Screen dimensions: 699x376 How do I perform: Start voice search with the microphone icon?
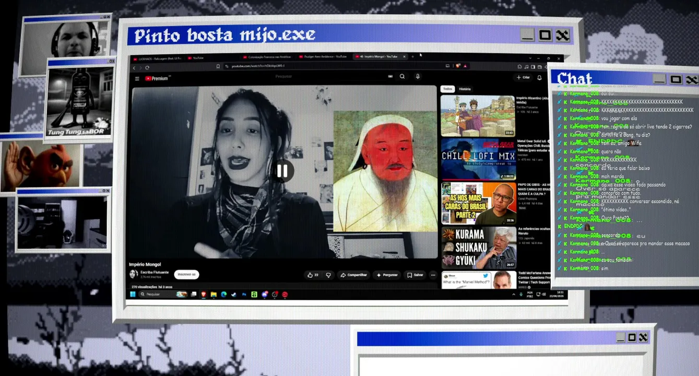[418, 76]
